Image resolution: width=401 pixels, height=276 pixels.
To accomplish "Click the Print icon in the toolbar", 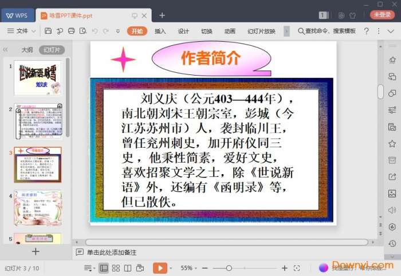I will click(72, 31).
